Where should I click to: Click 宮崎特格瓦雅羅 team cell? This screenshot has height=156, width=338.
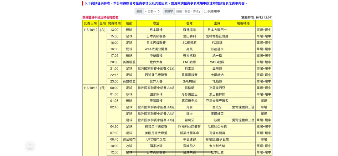tap(217, 36)
